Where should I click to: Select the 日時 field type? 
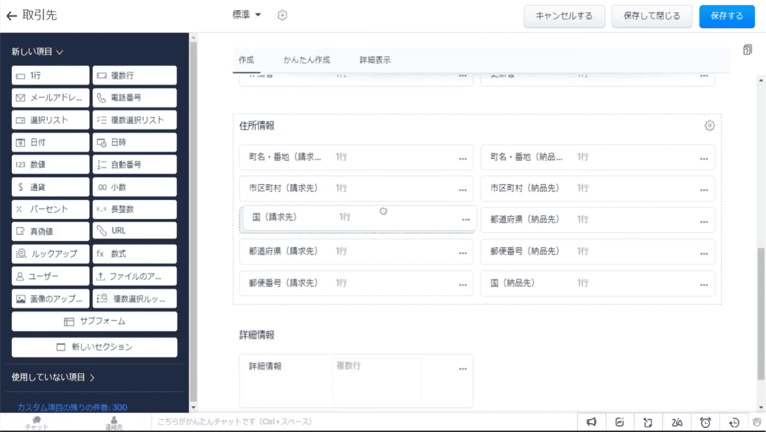tap(134, 142)
